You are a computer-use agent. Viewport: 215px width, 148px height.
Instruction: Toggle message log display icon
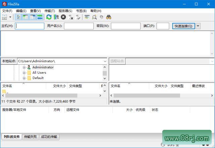tap(18, 17)
